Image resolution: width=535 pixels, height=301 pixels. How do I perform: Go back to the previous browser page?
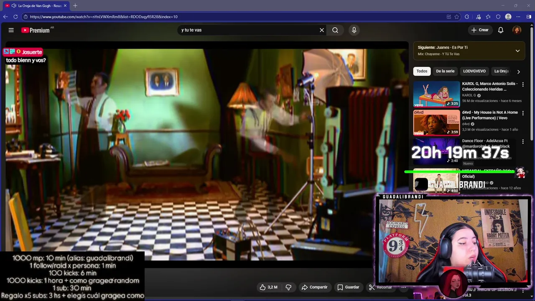tap(5, 17)
